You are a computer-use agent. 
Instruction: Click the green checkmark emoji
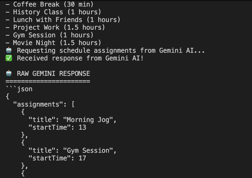click(x=9, y=59)
